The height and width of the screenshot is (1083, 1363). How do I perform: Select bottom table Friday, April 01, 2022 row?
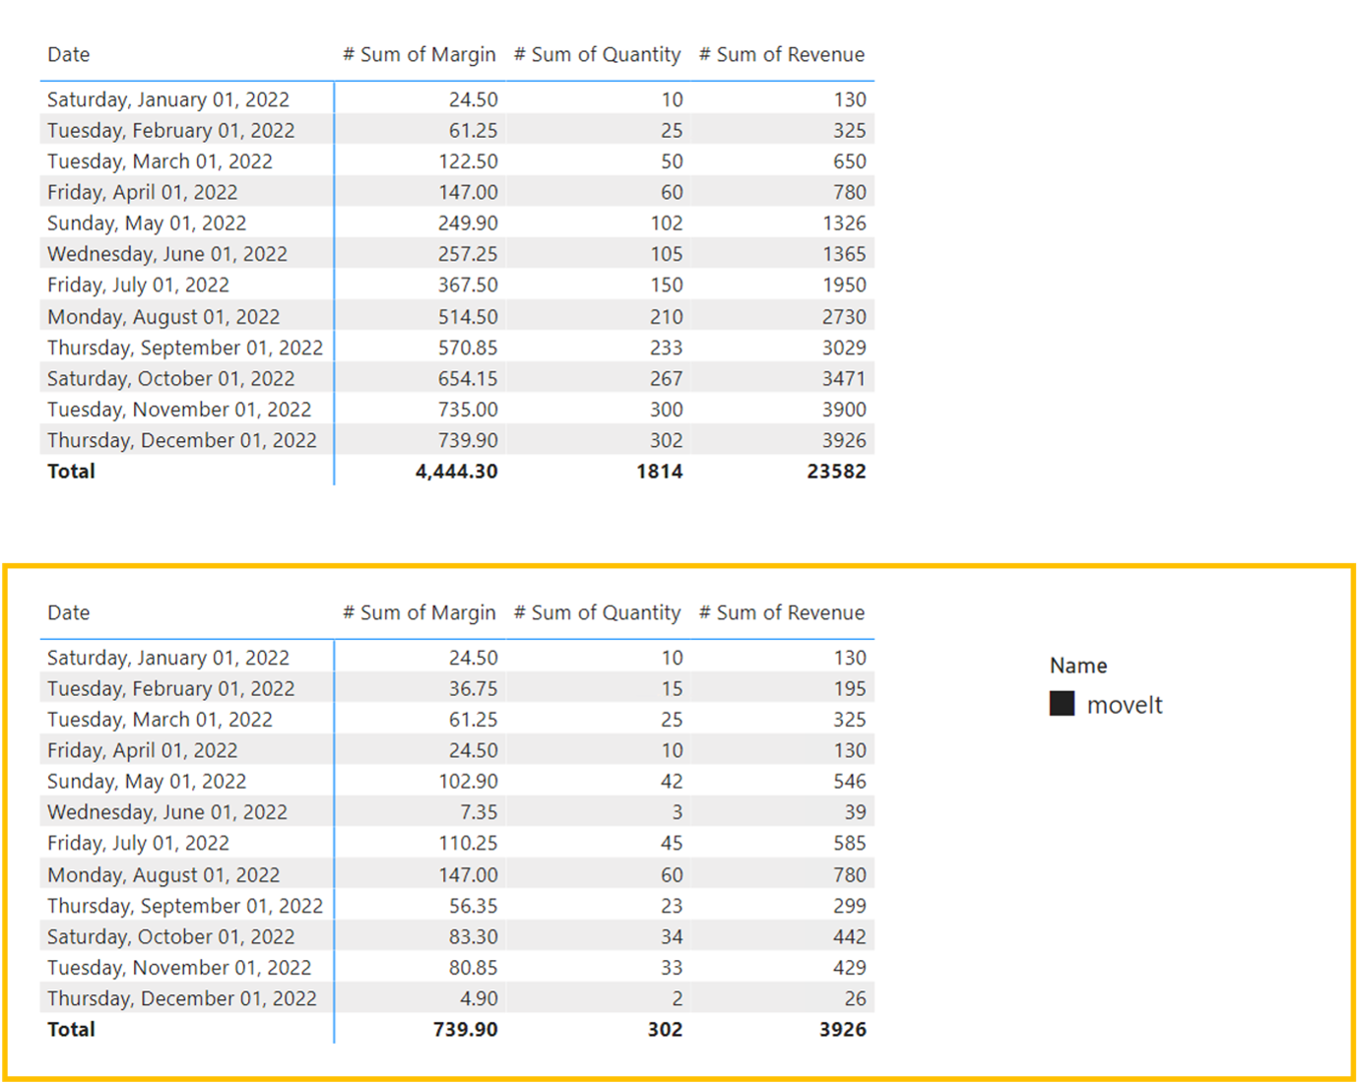457,750
